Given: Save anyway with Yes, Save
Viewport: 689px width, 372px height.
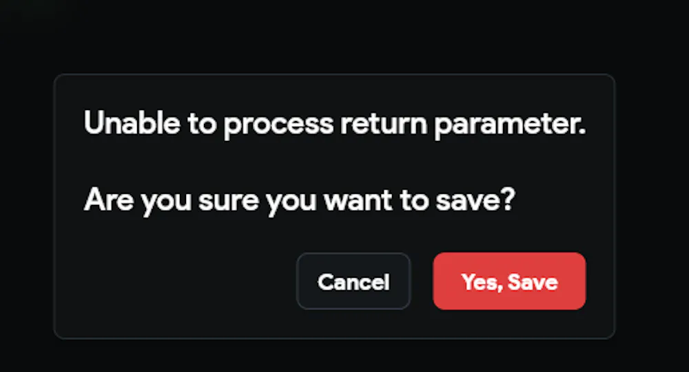Looking at the screenshot, I should pos(509,281).
